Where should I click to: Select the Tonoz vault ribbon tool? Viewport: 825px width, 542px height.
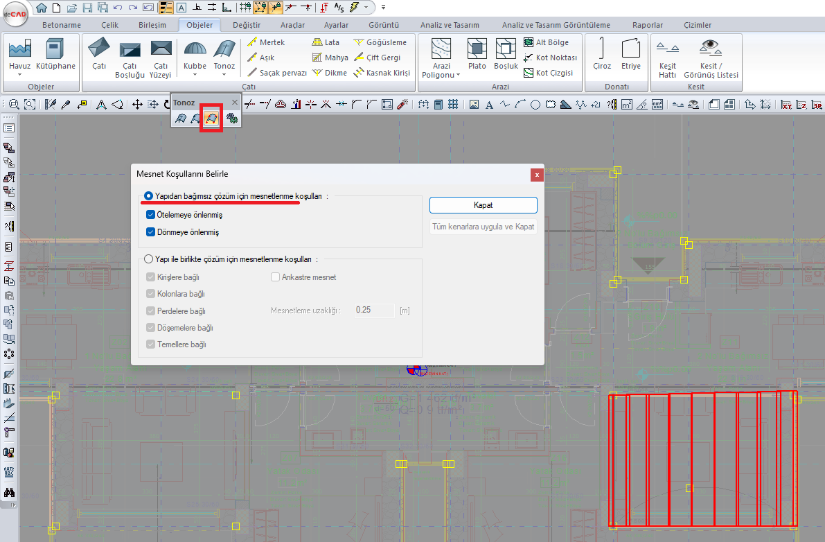224,54
